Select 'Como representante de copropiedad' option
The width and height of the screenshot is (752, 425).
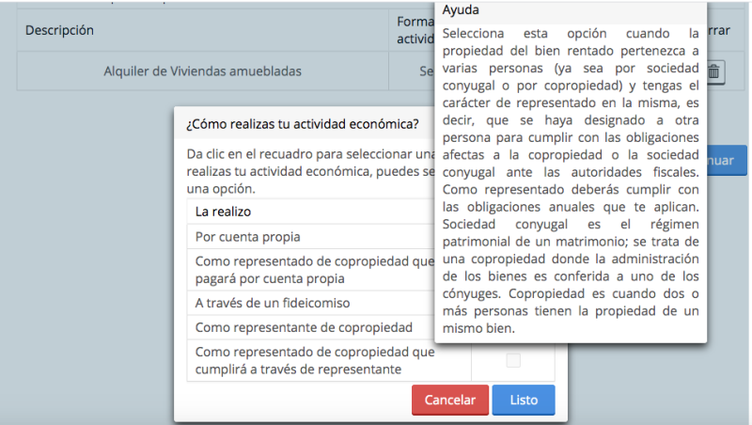point(304,327)
